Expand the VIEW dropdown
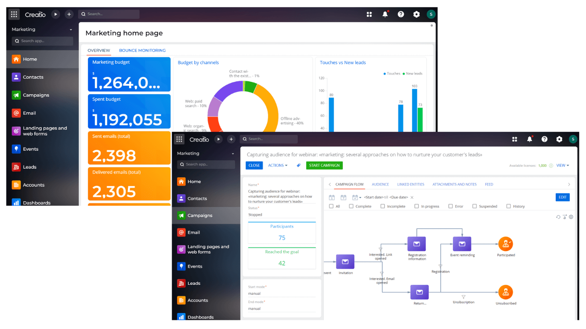Screen dimensions: 586x329 (565, 165)
